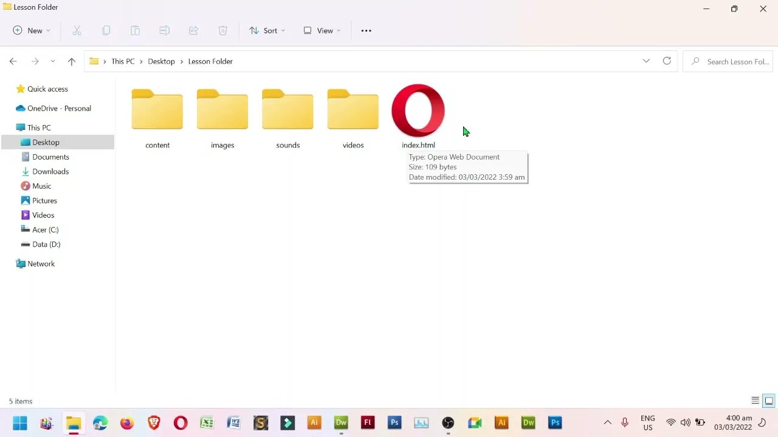Image resolution: width=778 pixels, height=437 pixels.
Task: Open the View dropdown
Action: 322,30
